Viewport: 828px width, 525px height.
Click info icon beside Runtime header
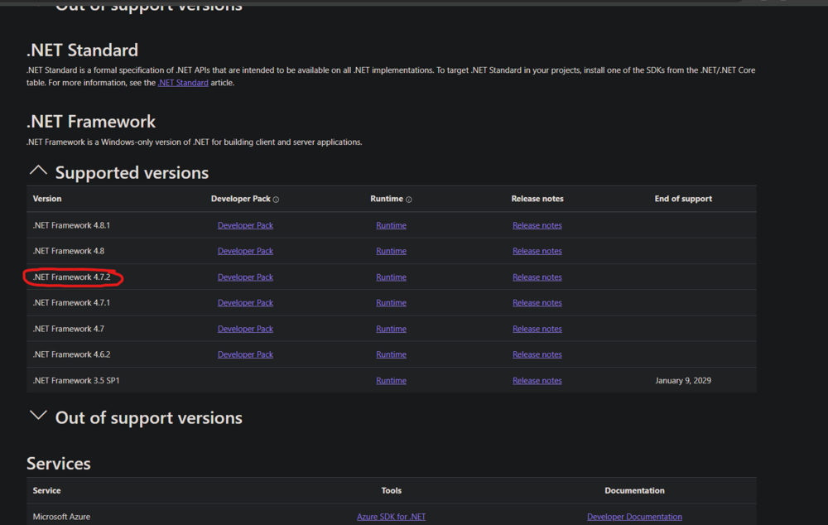409,200
